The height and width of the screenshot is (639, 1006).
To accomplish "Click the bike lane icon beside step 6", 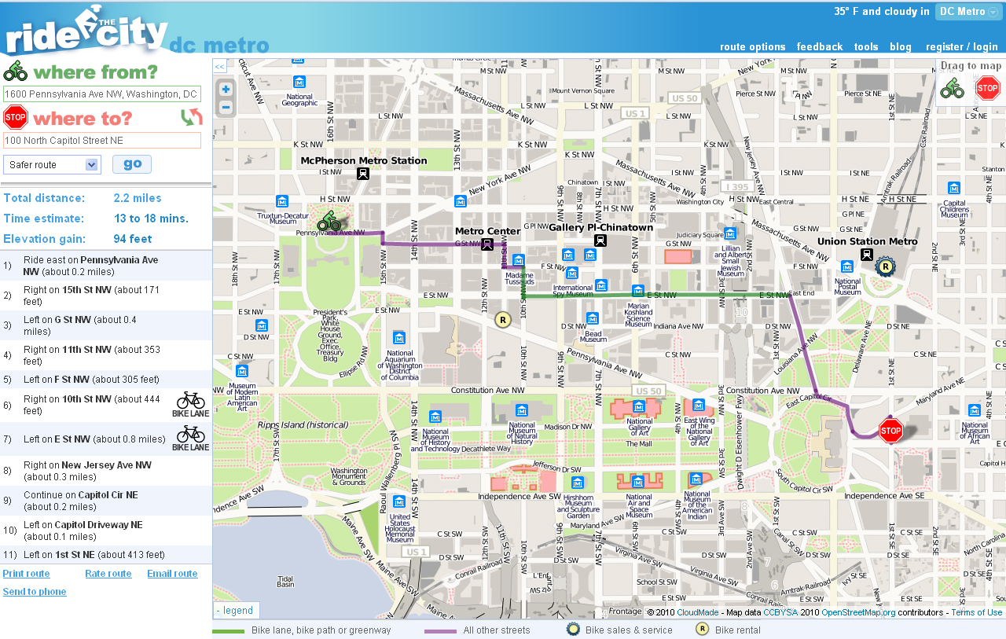I will coord(189,403).
